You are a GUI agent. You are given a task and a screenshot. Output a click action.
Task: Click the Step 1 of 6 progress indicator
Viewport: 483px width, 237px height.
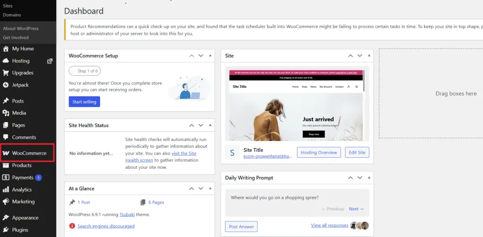point(85,71)
